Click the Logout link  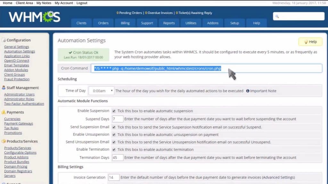(x=82, y=3)
